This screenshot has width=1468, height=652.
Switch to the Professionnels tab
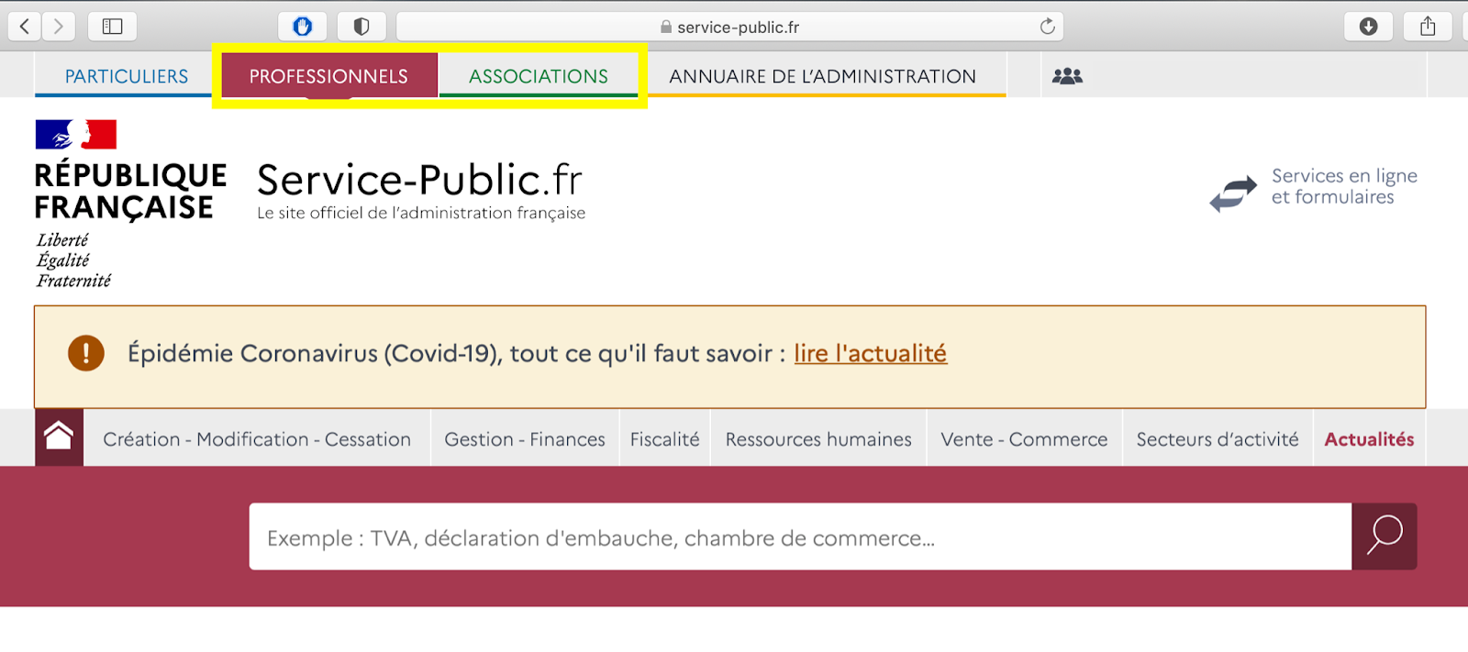tap(328, 76)
